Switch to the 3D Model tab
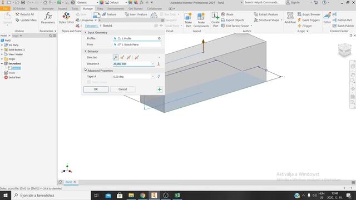The width and height of the screenshot is (356, 200). (x=19, y=9)
